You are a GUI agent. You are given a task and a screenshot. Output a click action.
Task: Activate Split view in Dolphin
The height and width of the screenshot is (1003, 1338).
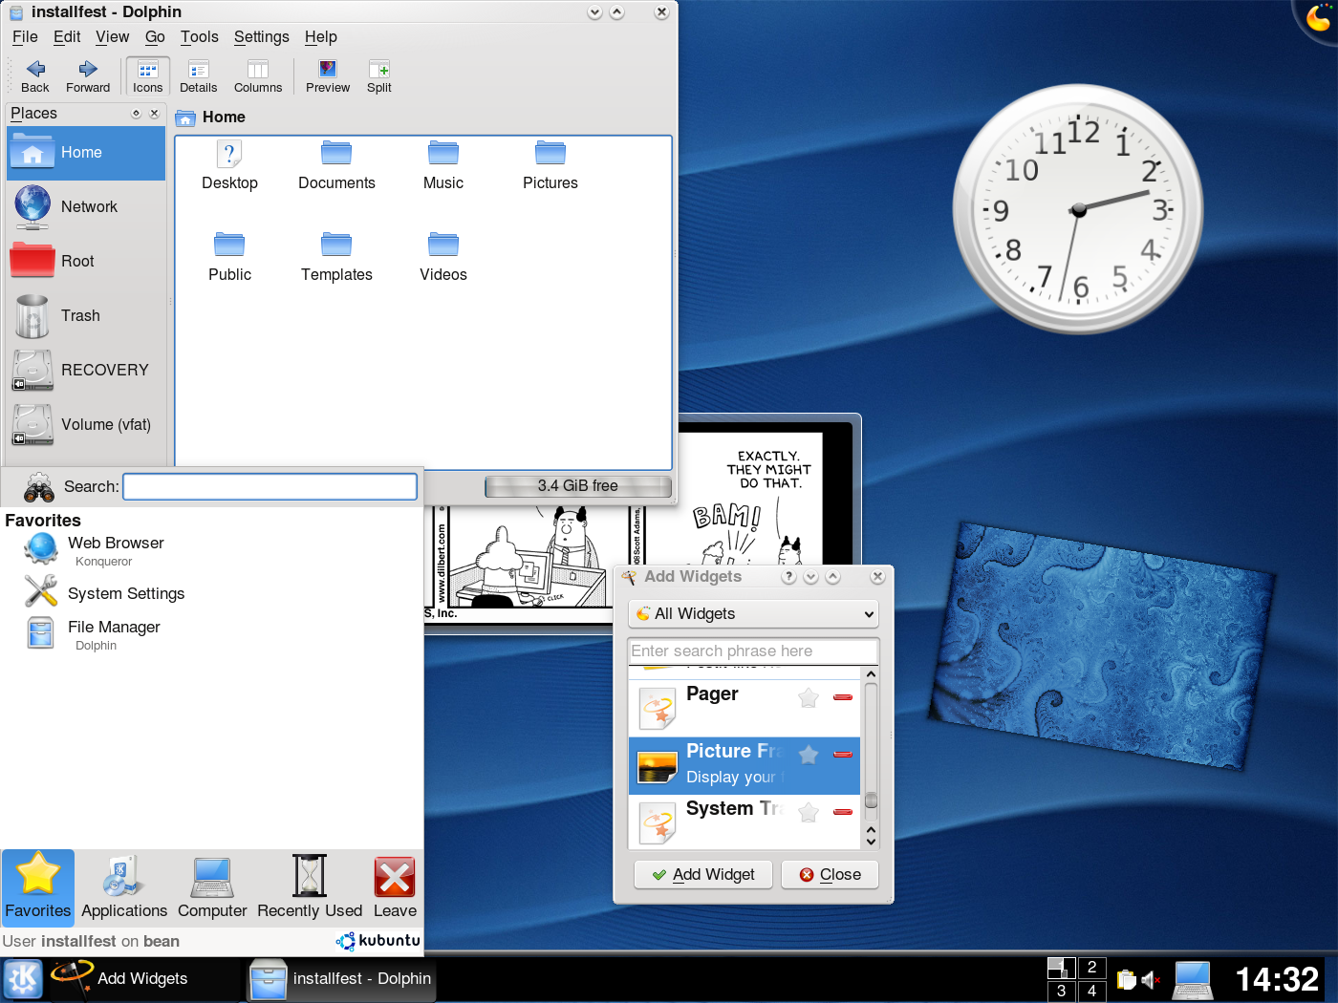(378, 75)
